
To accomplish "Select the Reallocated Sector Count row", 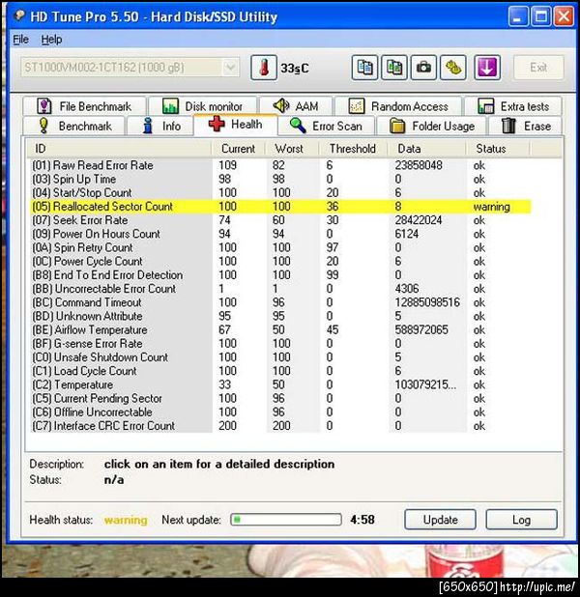I will pyautogui.click(x=280, y=207).
